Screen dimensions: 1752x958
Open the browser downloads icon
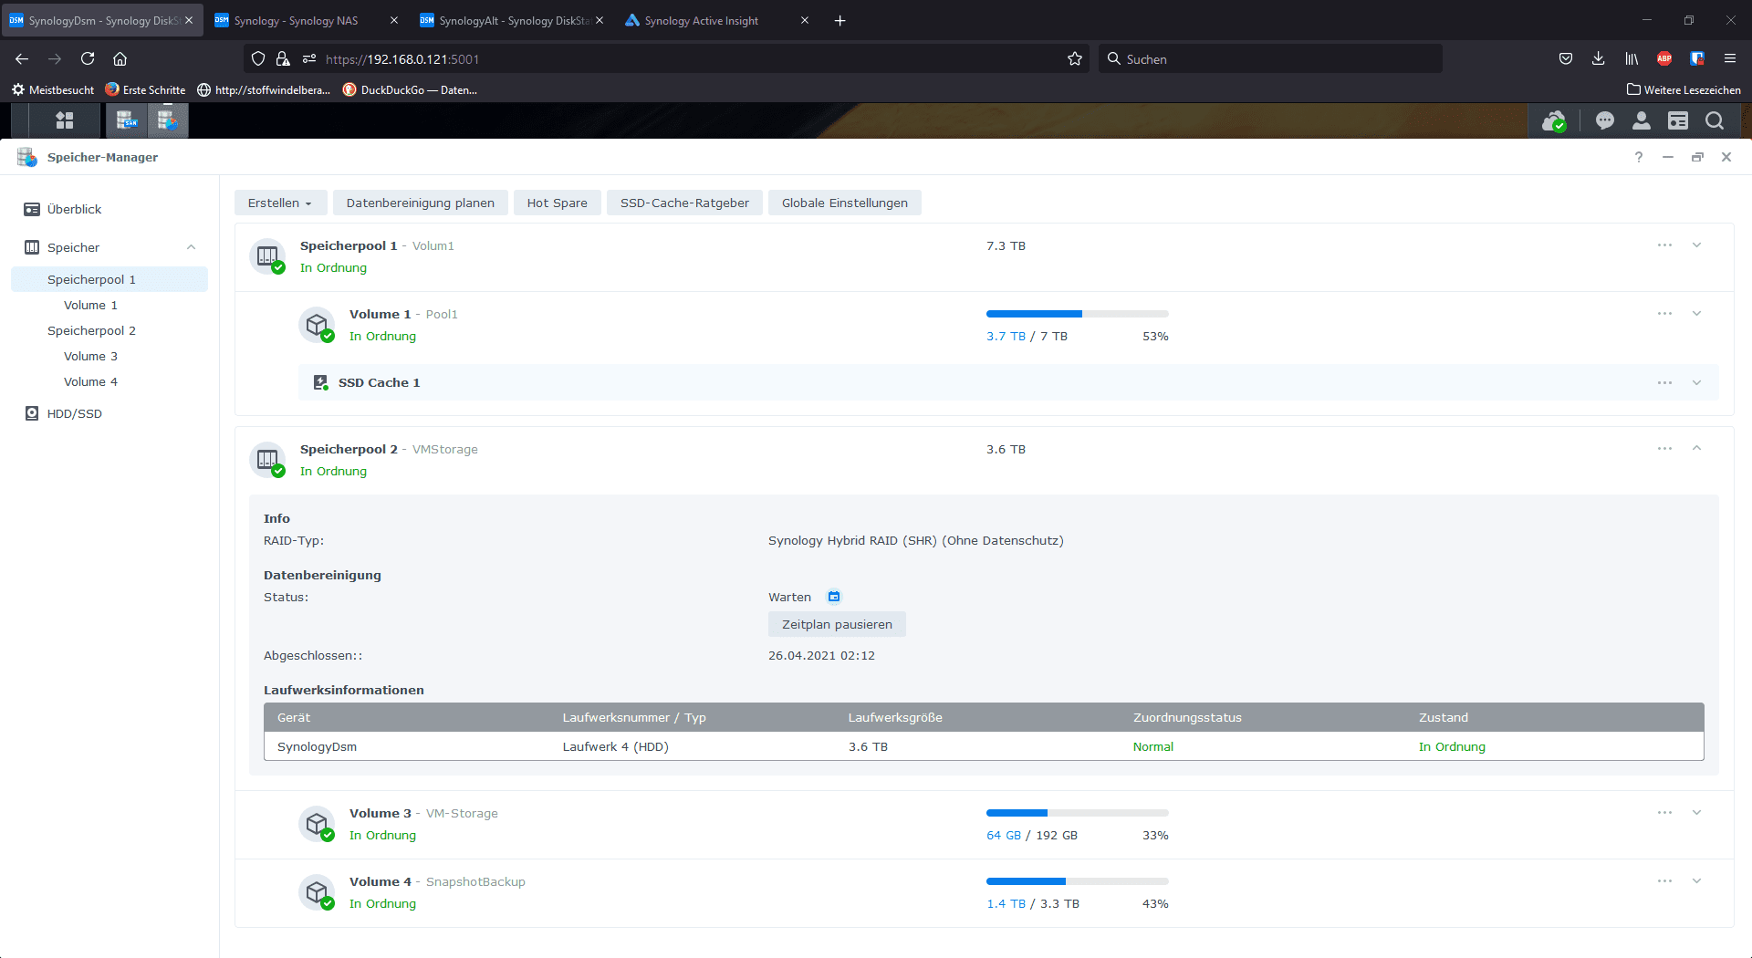point(1599,58)
